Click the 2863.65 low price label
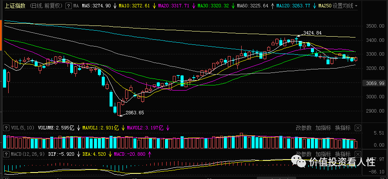This screenshot has width=388, height=179. [x=135, y=113]
